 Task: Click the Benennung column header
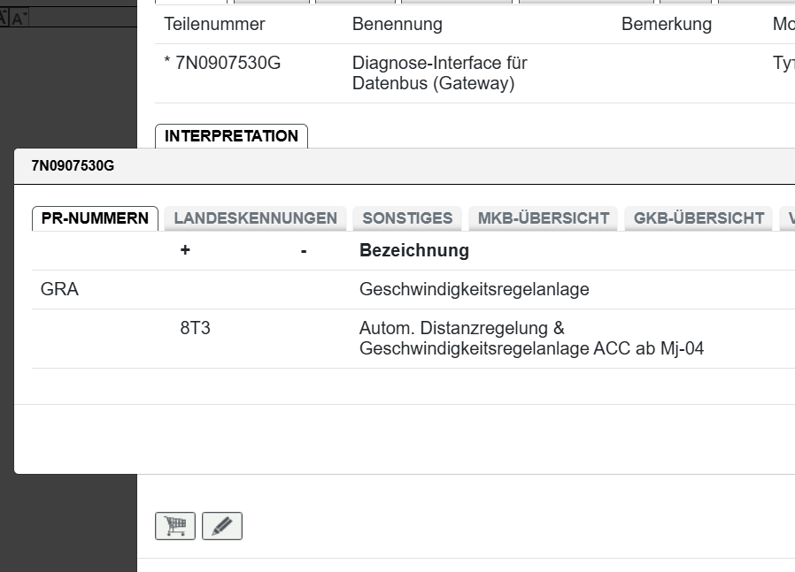click(397, 24)
